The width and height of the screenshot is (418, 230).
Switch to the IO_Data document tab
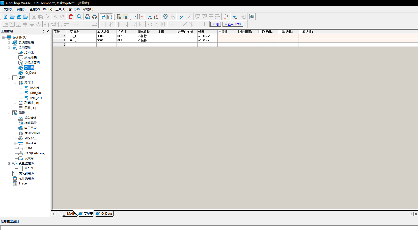coord(104,214)
